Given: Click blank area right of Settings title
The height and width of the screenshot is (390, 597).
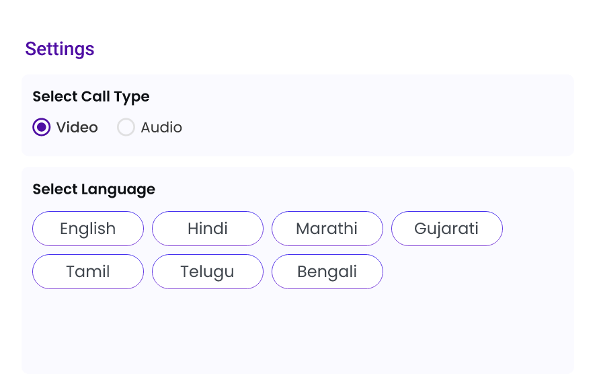Looking at the screenshot, I should click(x=336, y=49).
